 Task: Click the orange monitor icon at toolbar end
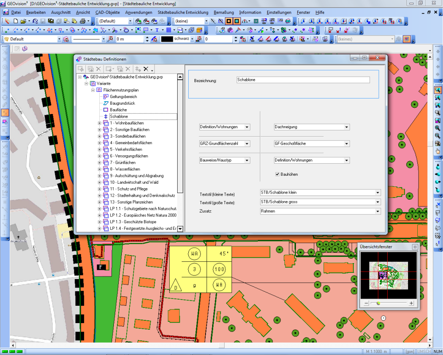tap(407, 39)
